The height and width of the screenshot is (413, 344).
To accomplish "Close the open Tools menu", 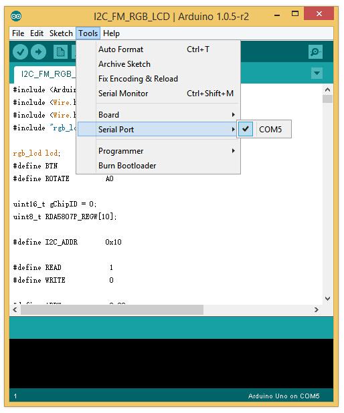I will [x=88, y=33].
